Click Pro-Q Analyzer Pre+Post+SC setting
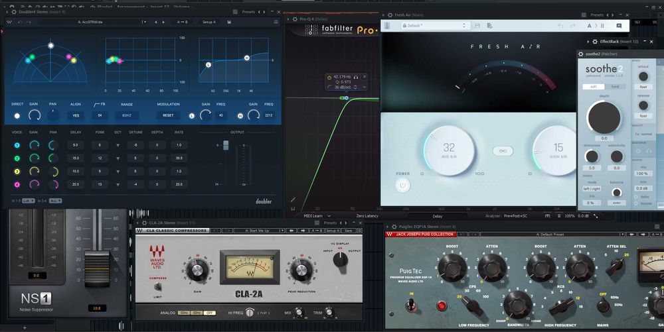 coord(516,216)
